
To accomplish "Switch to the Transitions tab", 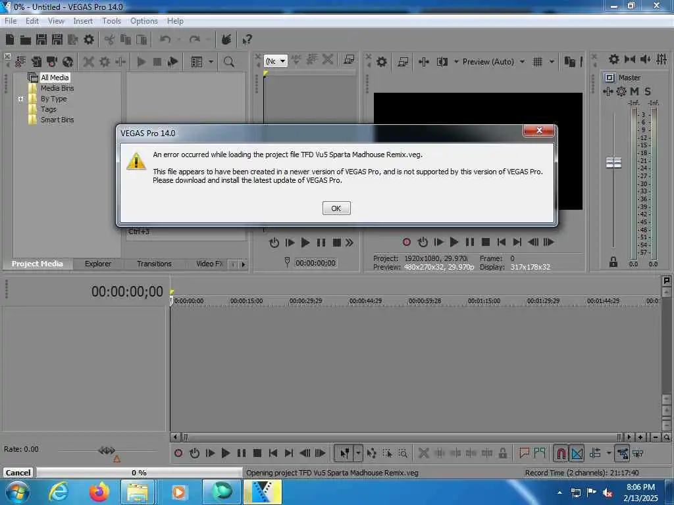I will point(154,264).
